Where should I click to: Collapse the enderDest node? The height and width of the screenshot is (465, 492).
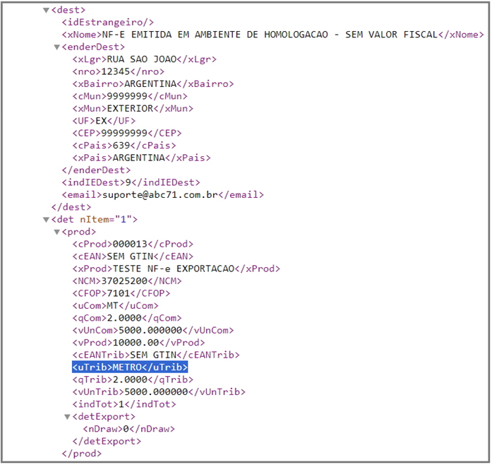click(56, 47)
